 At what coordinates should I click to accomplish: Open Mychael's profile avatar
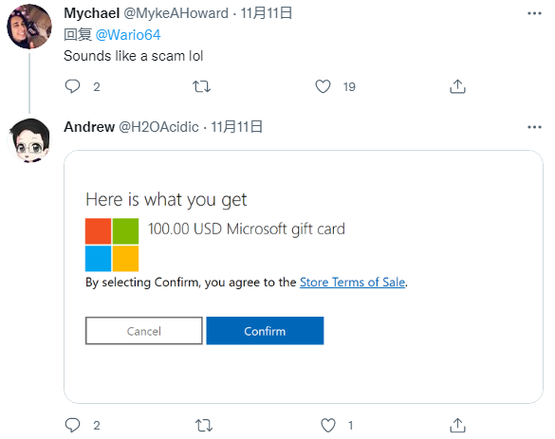coord(29,27)
